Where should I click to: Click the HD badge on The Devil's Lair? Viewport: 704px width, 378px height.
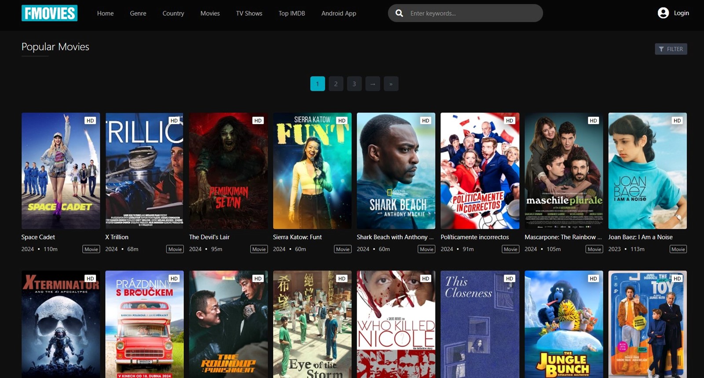(258, 121)
